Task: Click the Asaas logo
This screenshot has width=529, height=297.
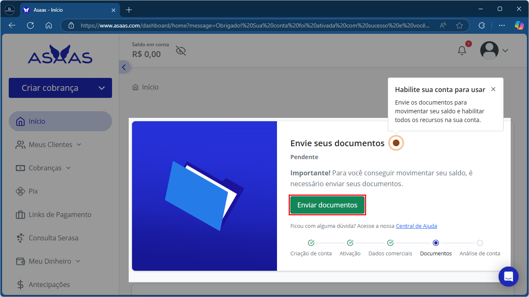Action: [x=60, y=55]
